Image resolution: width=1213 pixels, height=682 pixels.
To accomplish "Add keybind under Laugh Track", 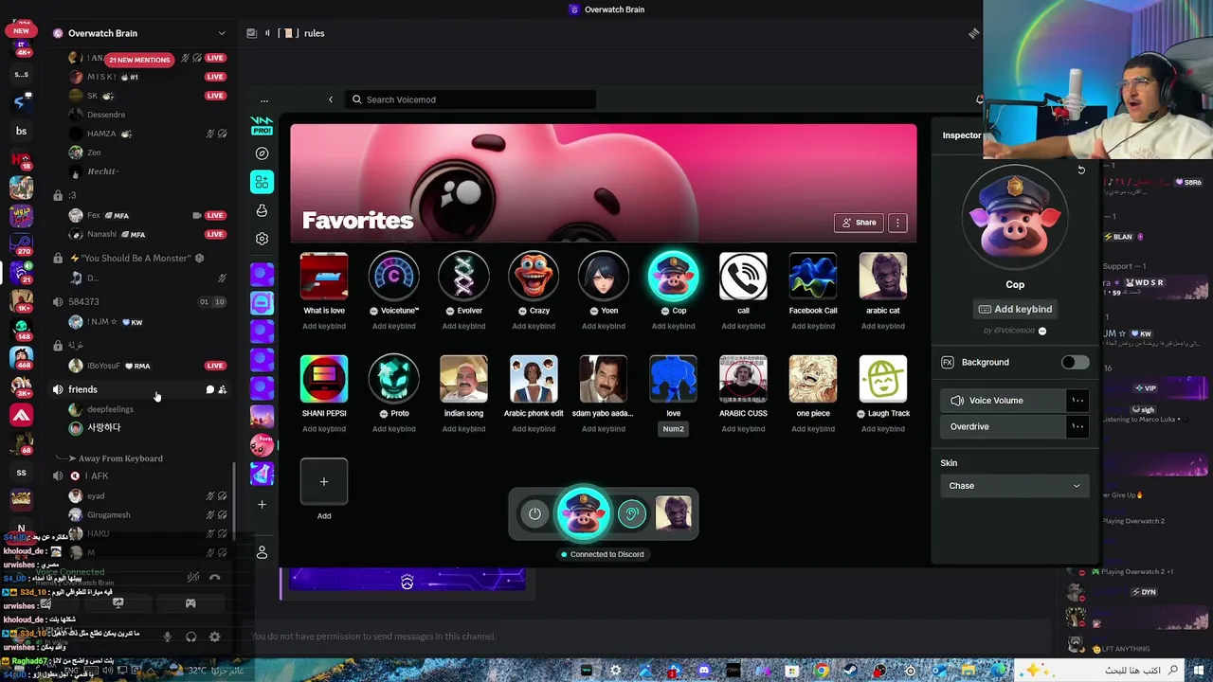I will 883,429.
